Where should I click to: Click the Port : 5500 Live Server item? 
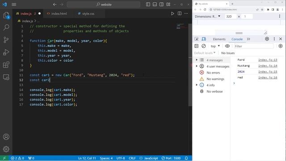[171, 158]
